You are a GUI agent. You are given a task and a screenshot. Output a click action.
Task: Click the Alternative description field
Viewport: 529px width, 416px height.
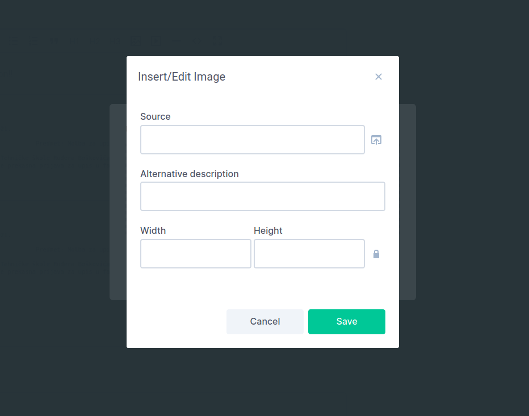[x=262, y=196]
